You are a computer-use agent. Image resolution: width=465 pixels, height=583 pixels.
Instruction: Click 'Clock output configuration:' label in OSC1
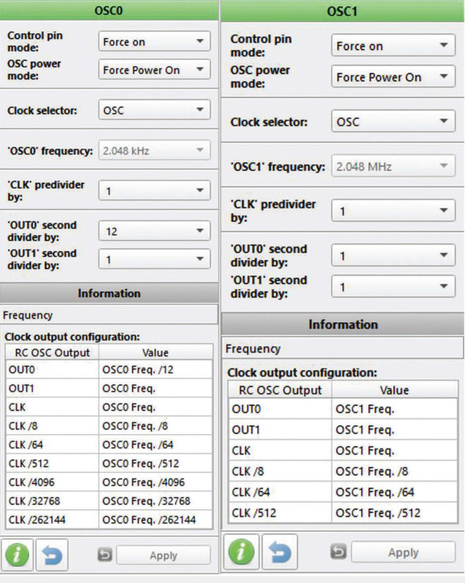pos(302,372)
